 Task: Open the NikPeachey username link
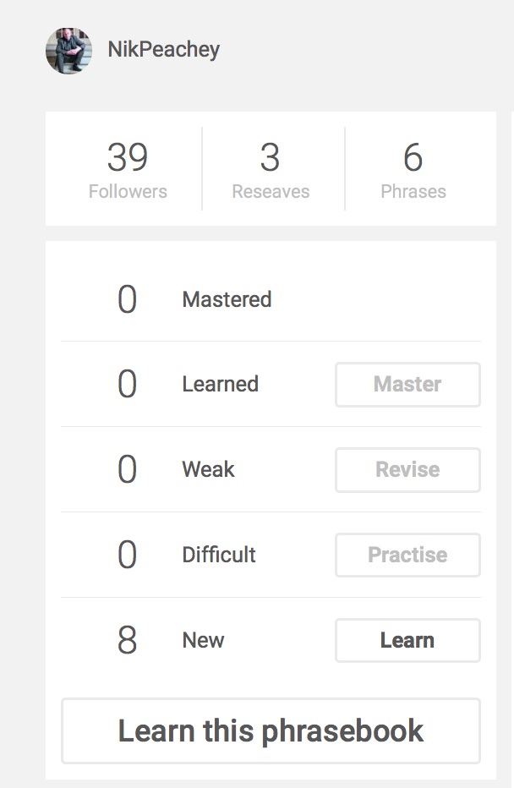click(x=164, y=50)
